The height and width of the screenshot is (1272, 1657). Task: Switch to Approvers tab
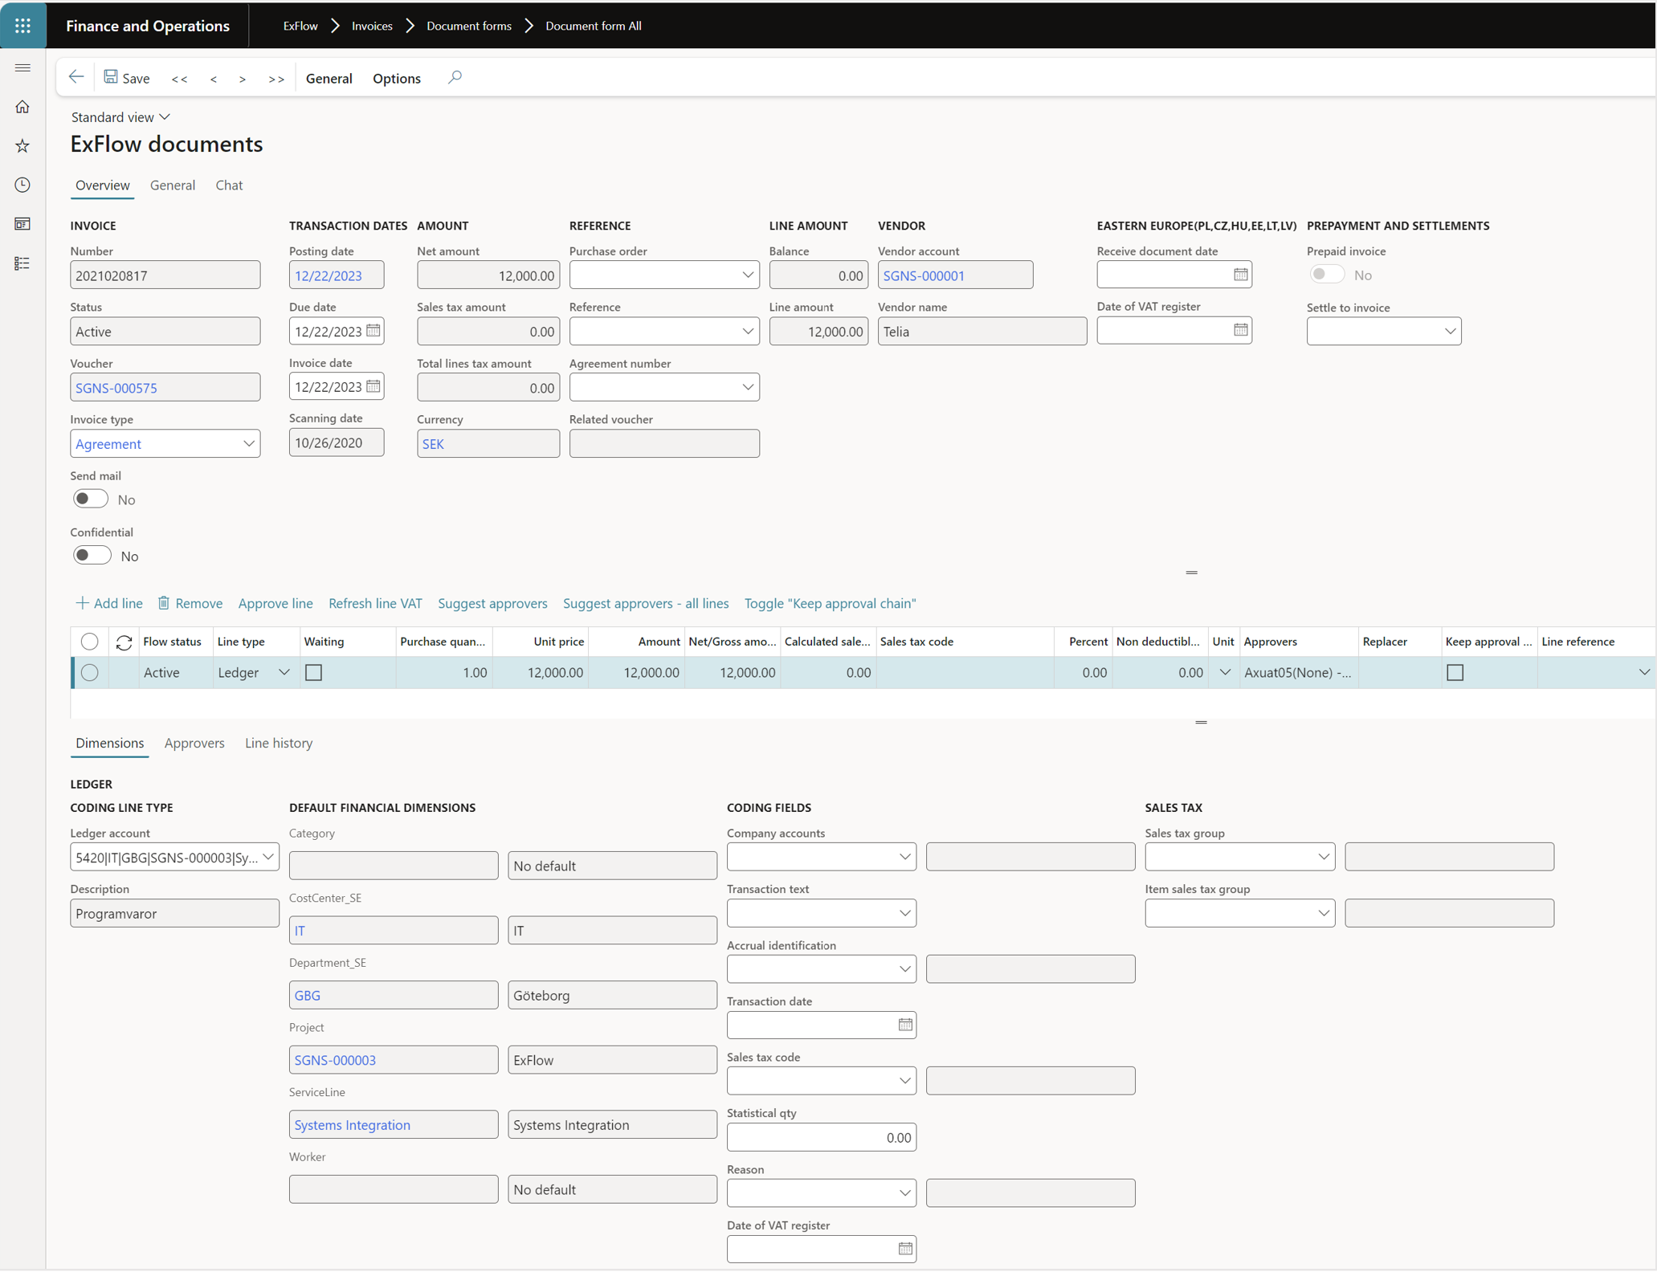pyautogui.click(x=194, y=744)
